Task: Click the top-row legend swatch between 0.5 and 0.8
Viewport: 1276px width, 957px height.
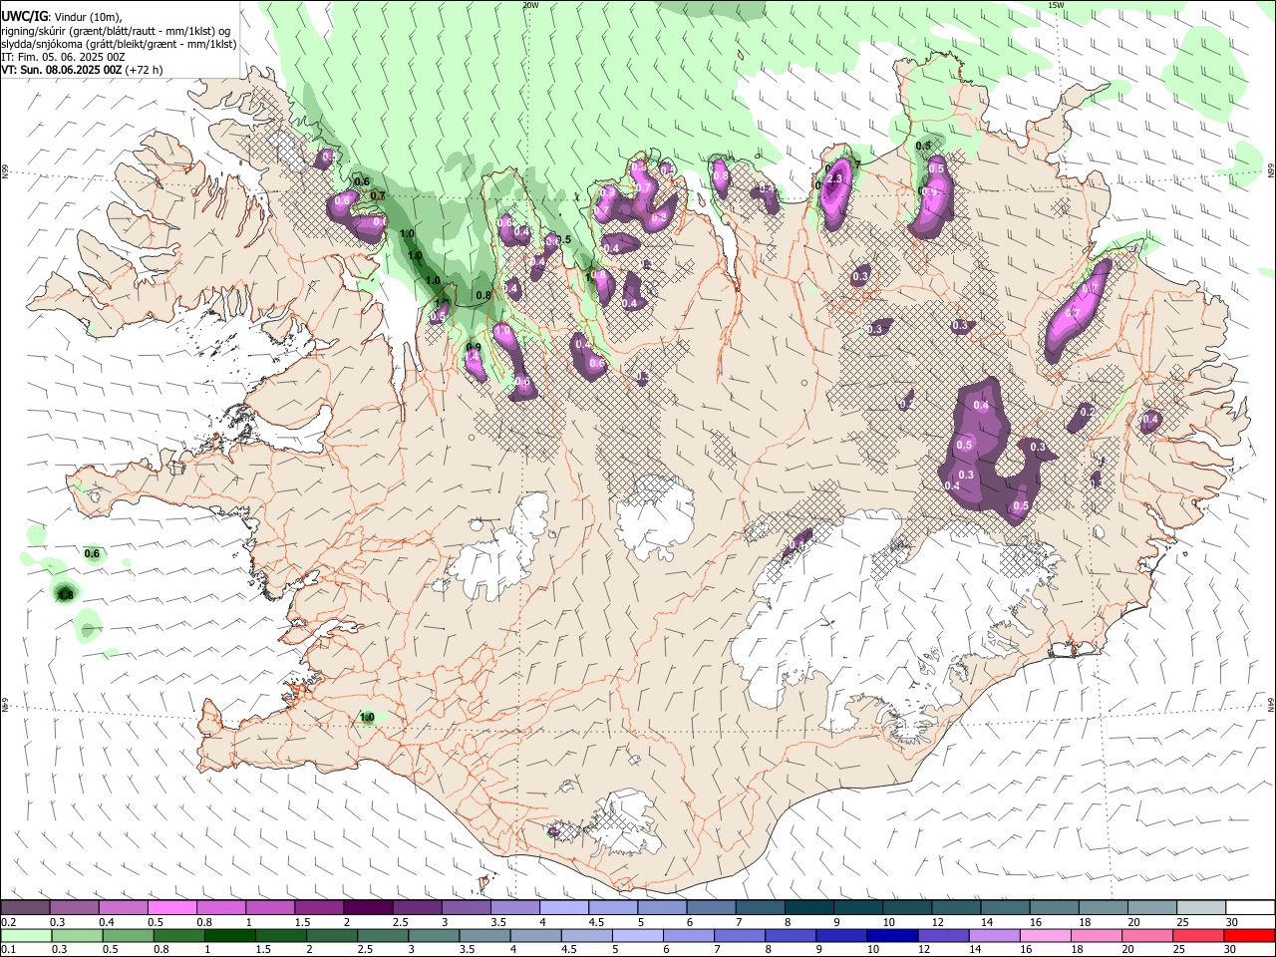Action: click(172, 907)
